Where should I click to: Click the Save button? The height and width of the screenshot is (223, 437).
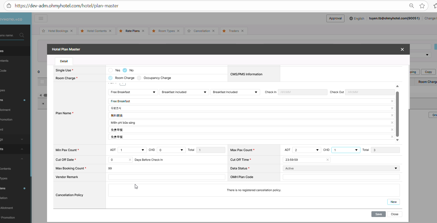[x=378, y=214]
